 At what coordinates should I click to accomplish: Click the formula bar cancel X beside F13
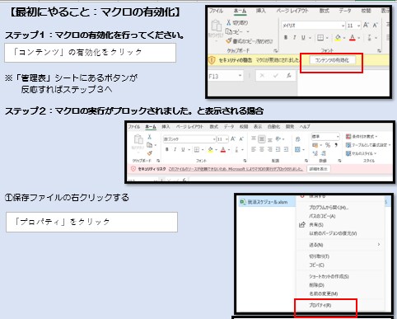pyautogui.click(x=262, y=76)
